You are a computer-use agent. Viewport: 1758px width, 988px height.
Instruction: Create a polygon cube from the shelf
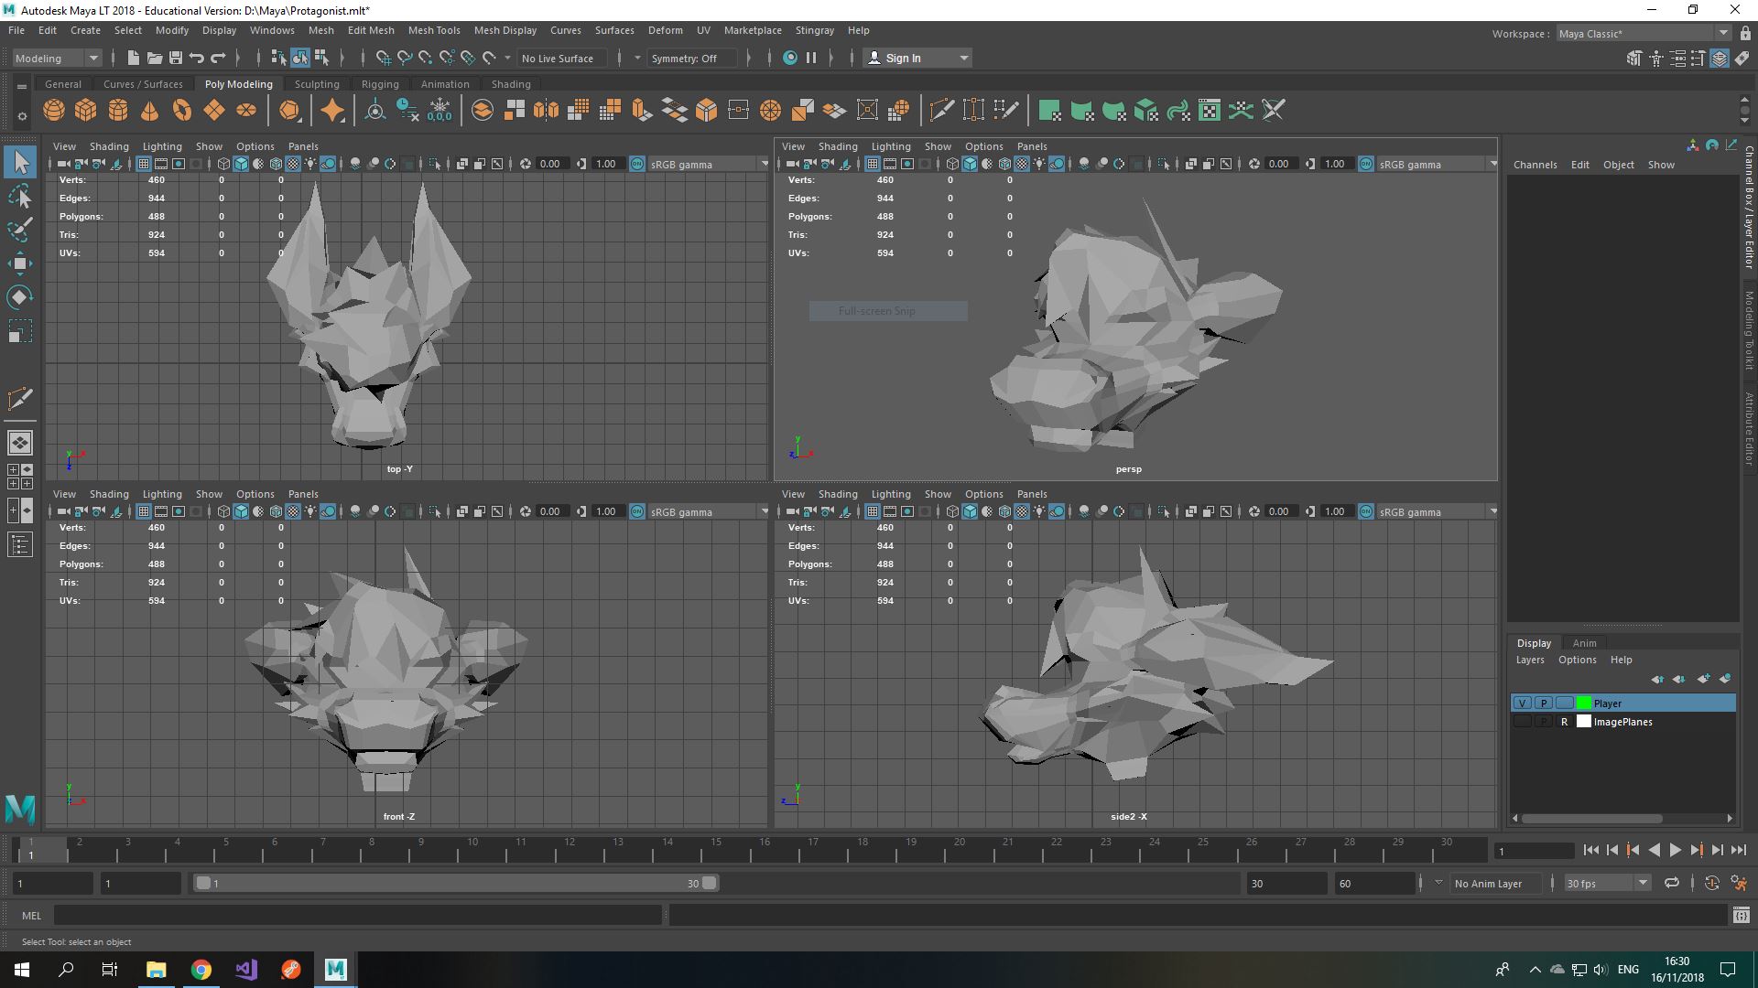86,111
